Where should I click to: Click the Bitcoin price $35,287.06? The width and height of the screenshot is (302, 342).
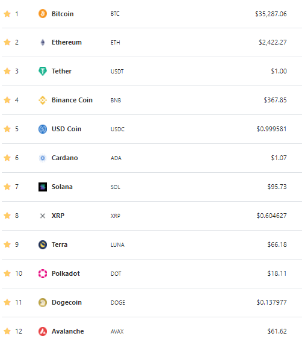[x=271, y=14]
